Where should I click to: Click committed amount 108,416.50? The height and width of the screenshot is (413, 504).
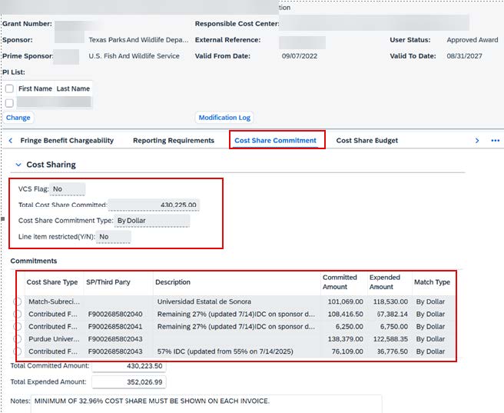(x=345, y=314)
